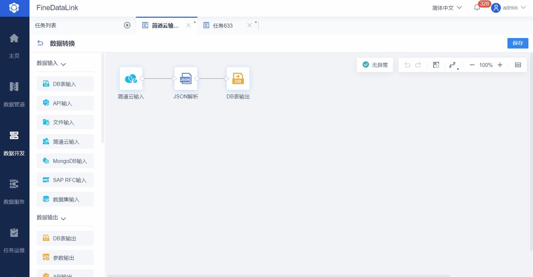Select the JSON解析 node on canvas
This screenshot has width=533, height=277.
click(186, 78)
